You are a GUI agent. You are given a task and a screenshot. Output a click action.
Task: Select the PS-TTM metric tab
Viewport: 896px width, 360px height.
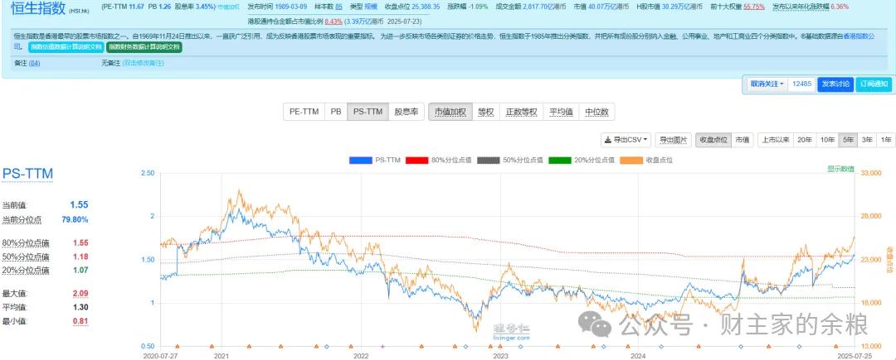click(x=368, y=112)
